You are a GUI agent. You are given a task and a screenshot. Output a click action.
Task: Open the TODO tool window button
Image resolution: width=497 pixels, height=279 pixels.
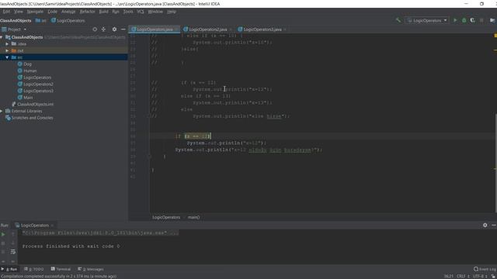(33, 269)
